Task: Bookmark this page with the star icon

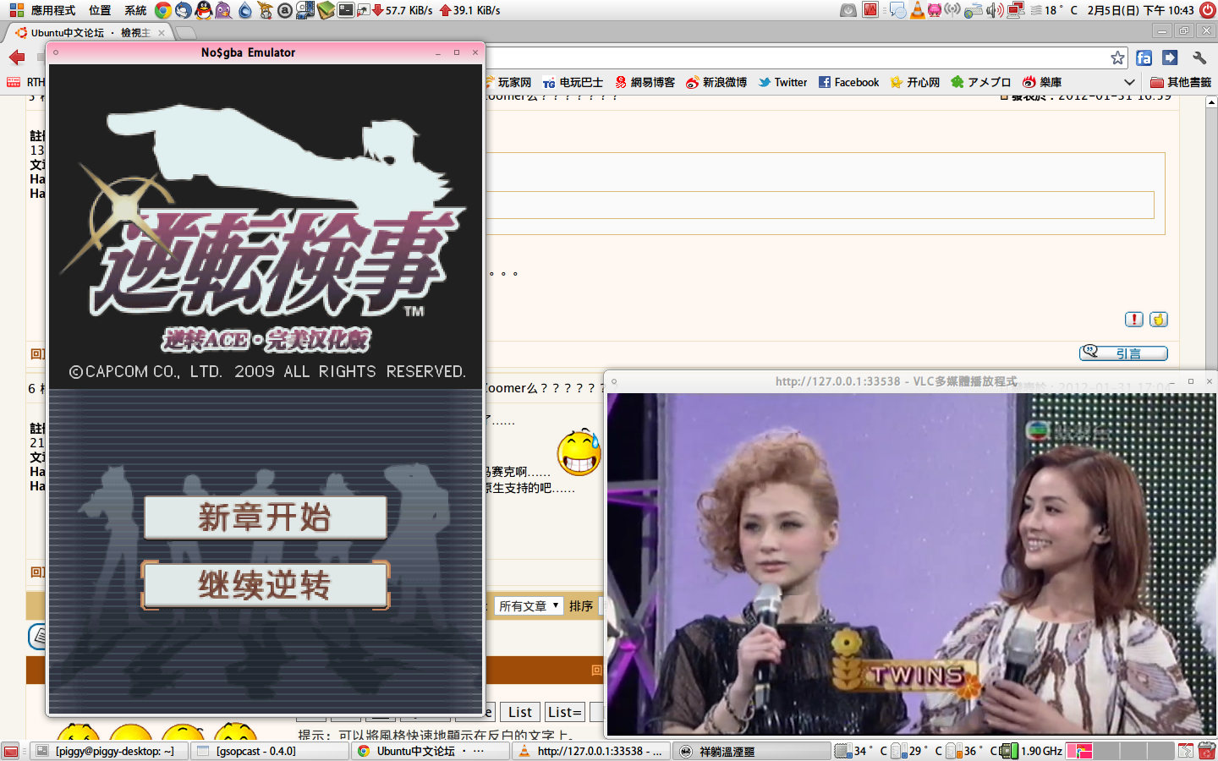Action: click(1118, 57)
